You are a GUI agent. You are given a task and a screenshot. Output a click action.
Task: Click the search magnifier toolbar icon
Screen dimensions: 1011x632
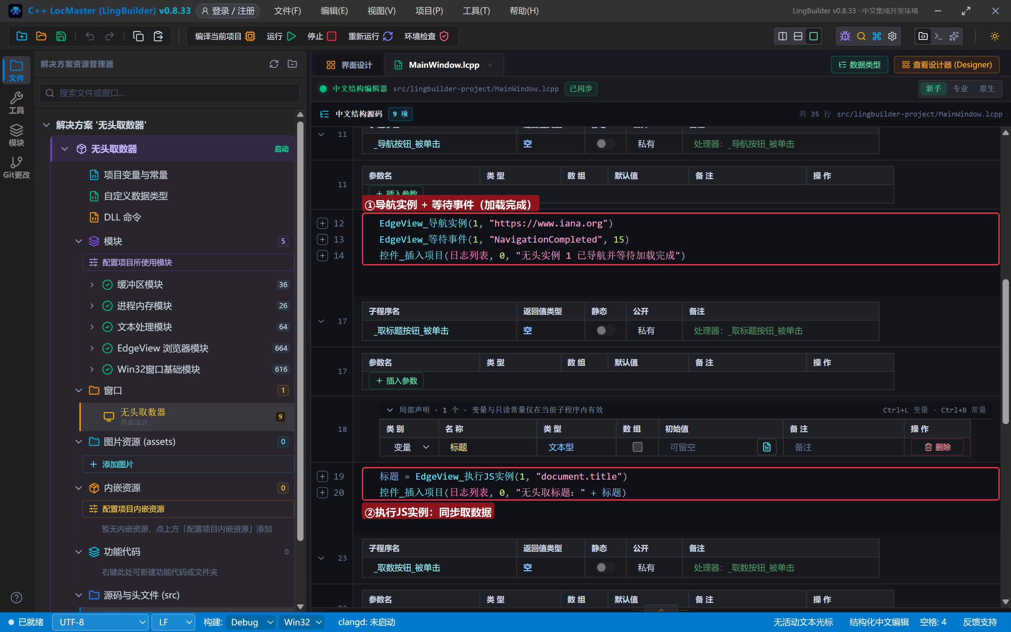coord(861,37)
